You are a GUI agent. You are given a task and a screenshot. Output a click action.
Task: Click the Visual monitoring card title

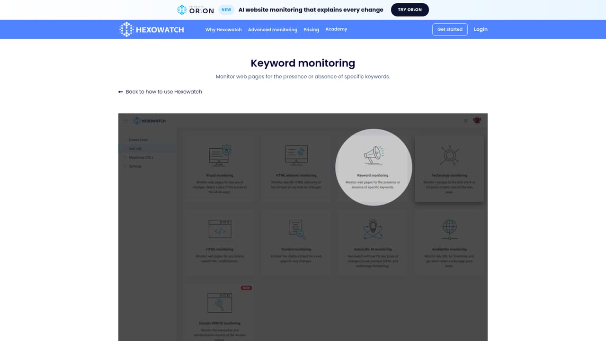(x=220, y=176)
